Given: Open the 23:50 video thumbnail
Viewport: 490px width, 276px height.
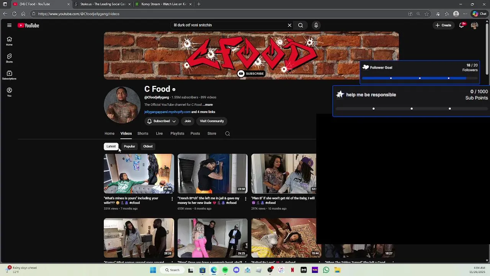Looking at the screenshot, I should [x=212, y=174].
